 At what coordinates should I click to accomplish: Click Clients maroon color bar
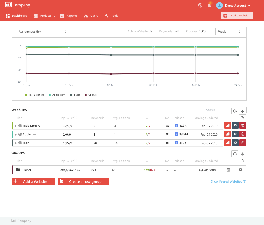[x=13, y=170]
